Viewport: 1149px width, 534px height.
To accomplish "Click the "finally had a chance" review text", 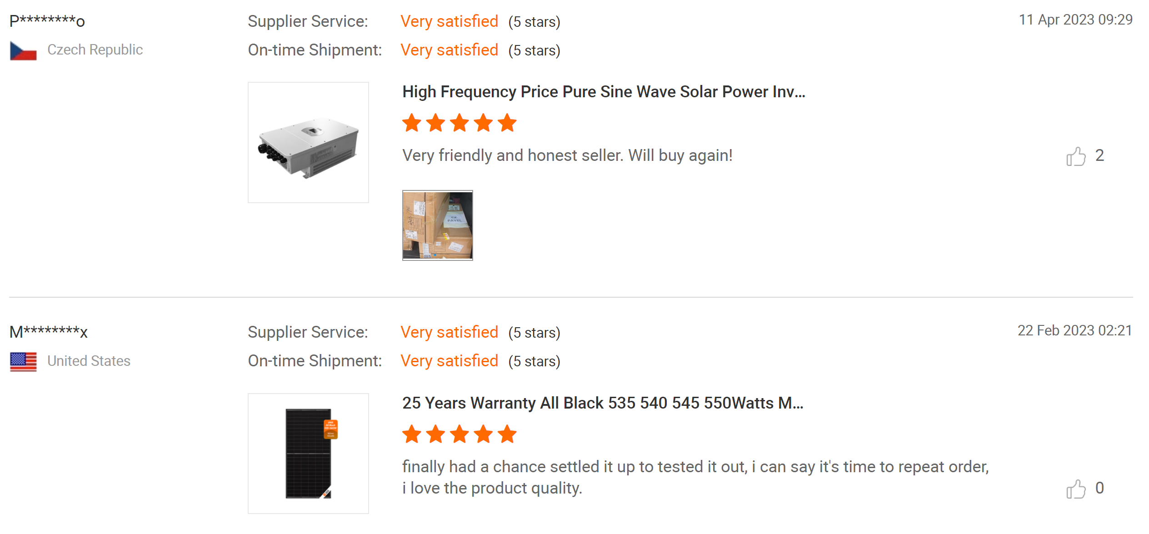I will [x=695, y=477].
